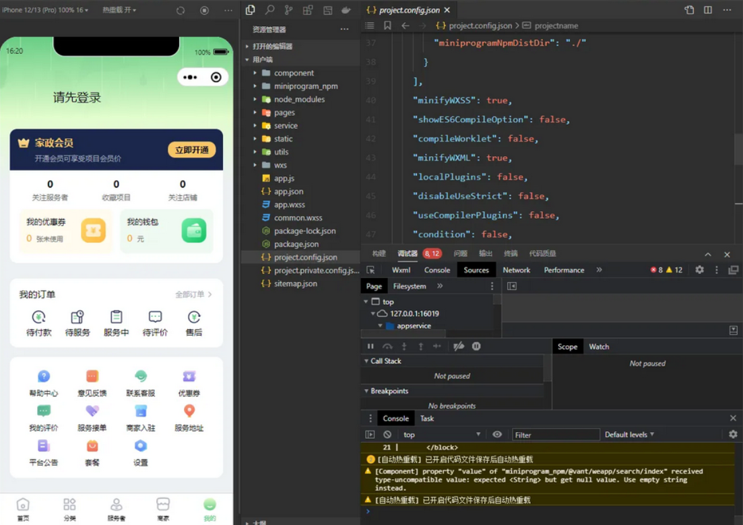
Task: Open the search icon in the editor sidebar
Action: click(269, 10)
